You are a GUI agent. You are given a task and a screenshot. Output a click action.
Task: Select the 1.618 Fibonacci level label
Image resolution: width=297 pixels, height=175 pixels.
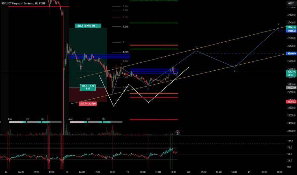pyautogui.click(x=125, y=52)
